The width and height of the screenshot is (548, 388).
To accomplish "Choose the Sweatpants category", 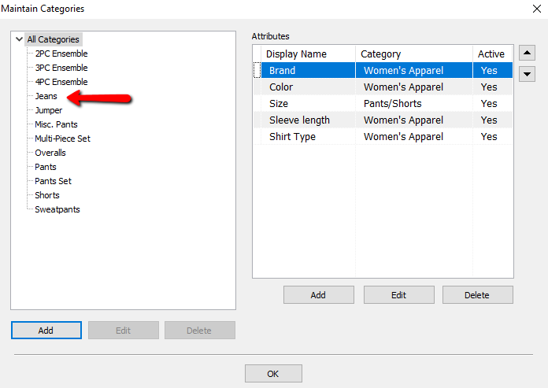I will (57, 209).
